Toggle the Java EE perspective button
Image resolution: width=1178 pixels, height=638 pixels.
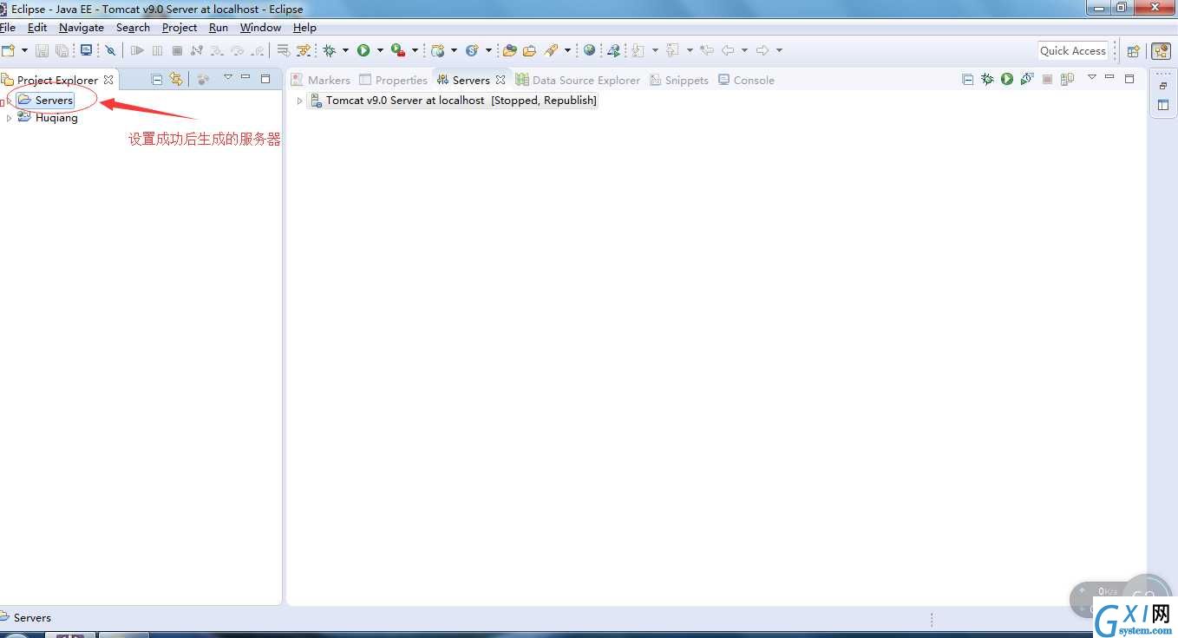point(1161,50)
